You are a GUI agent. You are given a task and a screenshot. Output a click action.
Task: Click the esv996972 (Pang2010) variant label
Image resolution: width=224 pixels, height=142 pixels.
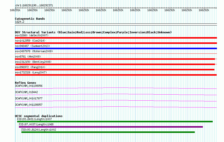pyautogui.click(x=30, y=67)
